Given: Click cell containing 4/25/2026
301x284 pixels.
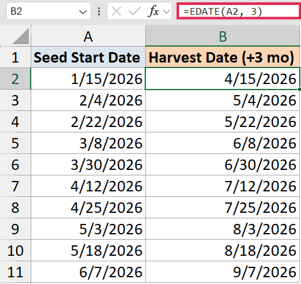Looking at the screenshot, I should coord(88,208).
